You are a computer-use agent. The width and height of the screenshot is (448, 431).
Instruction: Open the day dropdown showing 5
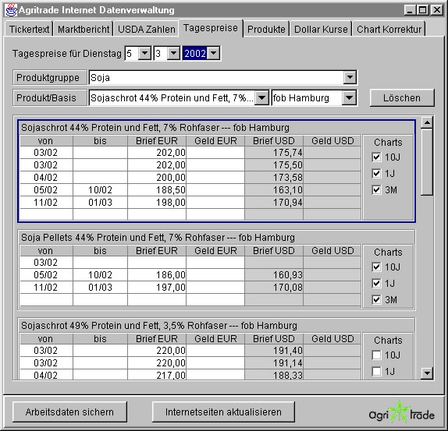click(145, 53)
